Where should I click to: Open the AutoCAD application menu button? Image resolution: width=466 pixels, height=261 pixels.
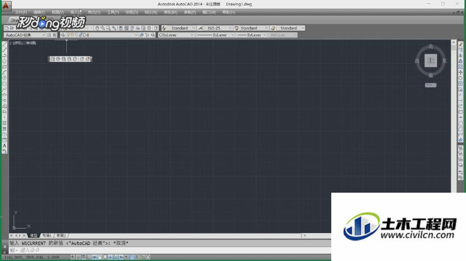pyautogui.click(x=6, y=6)
